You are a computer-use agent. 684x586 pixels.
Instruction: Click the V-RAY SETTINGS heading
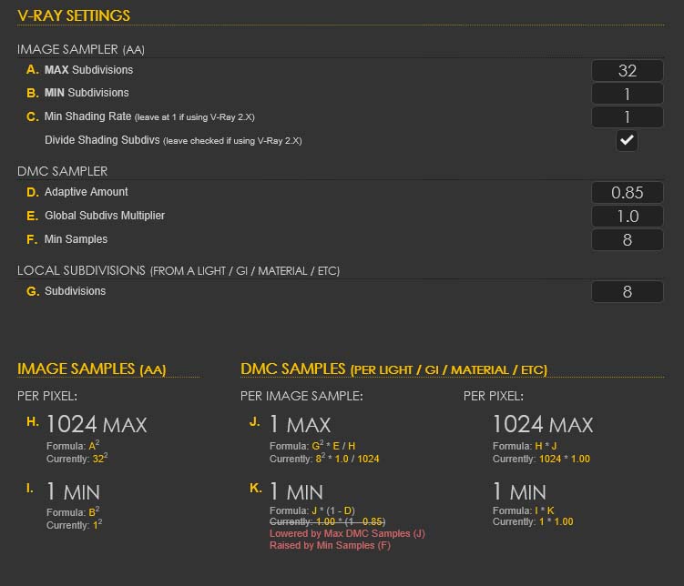pyautogui.click(x=74, y=15)
